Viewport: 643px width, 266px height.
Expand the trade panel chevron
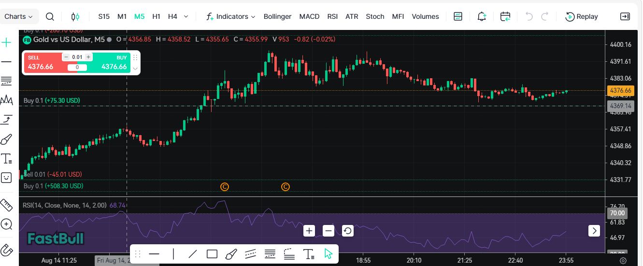tap(135, 69)
